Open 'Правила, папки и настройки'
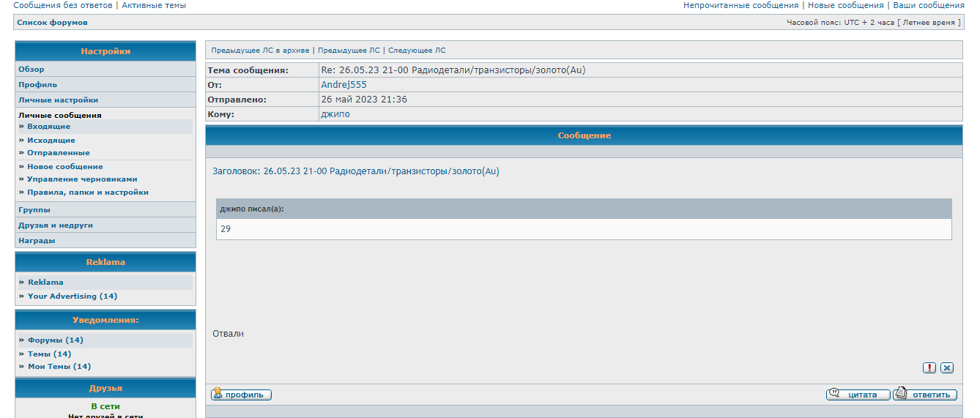Image resolution: width=980 pixels, height=418 pixels. pyautogui.click(x=88, y=192)
